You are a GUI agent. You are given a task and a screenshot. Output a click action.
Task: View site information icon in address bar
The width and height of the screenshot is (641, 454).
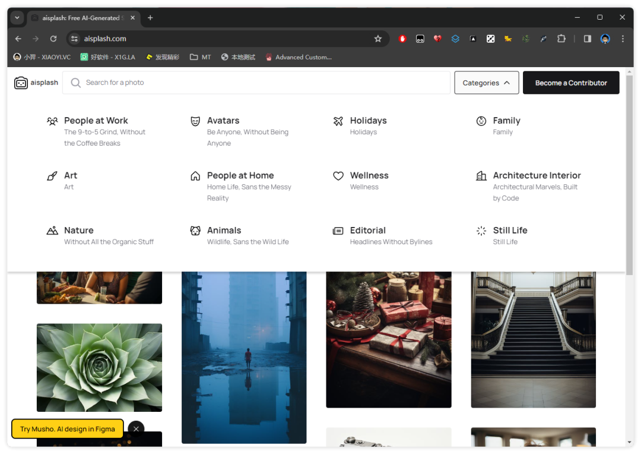click(x=74, y=39)
